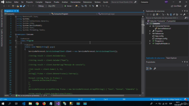Select ServiceReference1 in Solution Explorer
Viewport: 189px width, 106px height.
click(x=164, y=29)
